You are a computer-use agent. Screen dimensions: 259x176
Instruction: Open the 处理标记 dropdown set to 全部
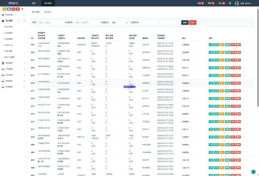(120, 22)
